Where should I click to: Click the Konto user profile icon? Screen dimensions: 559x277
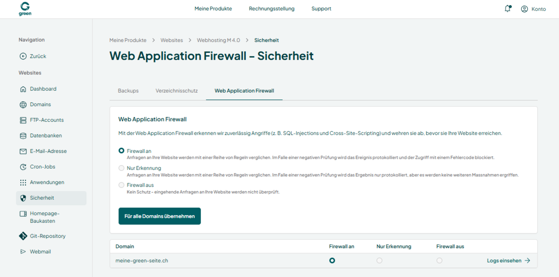(524, 9)
